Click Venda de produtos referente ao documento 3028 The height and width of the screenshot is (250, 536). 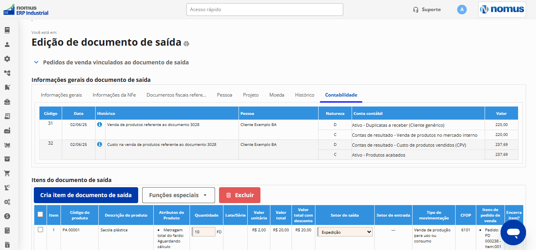pyautogui.click(x=153, y=124)
